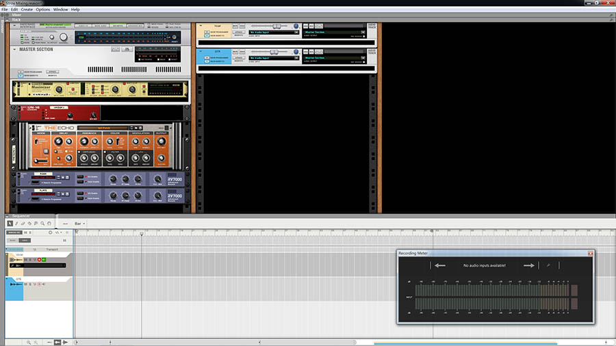Click the GTR device Mute button
This screenshot has width=616, height=346.
(235, 52)
